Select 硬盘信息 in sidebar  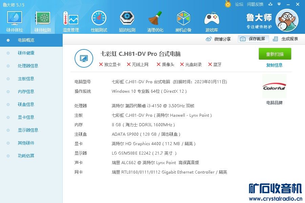[x=26, y=105]
